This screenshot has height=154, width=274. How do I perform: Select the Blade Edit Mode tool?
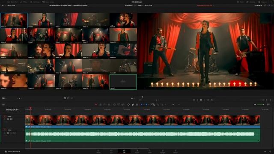109,104
